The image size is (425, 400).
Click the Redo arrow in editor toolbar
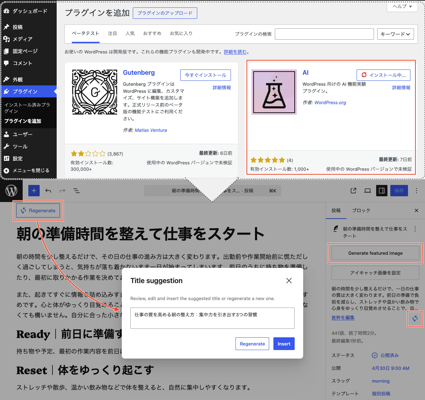pyautogui.click(x=62, y=191)
